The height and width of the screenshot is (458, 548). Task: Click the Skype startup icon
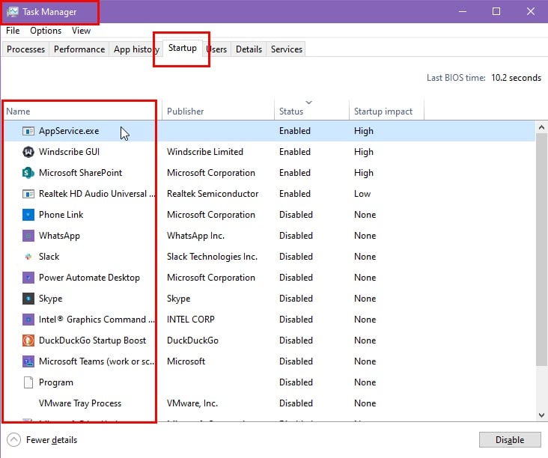click(x=28, y=299)
